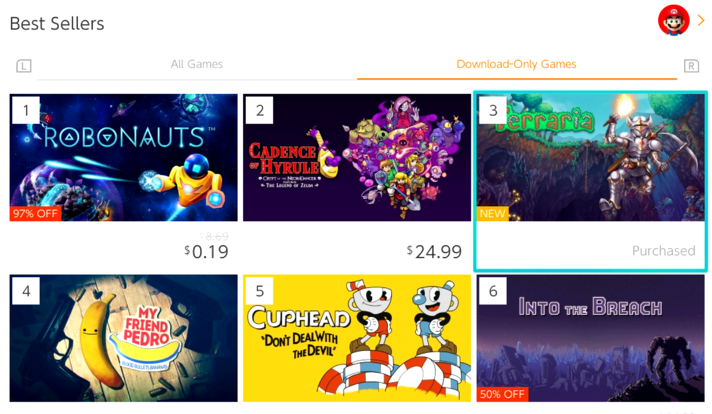Open the Terraria game thumbnail
Screen dimensions: 712x414
(590, 158)
